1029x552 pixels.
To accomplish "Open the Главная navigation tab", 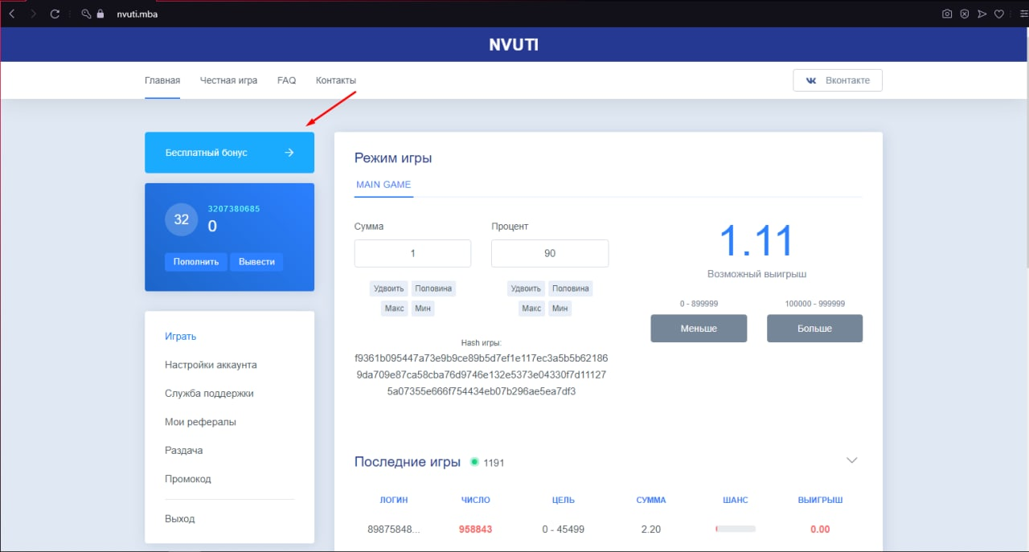I will coord(162,80).
